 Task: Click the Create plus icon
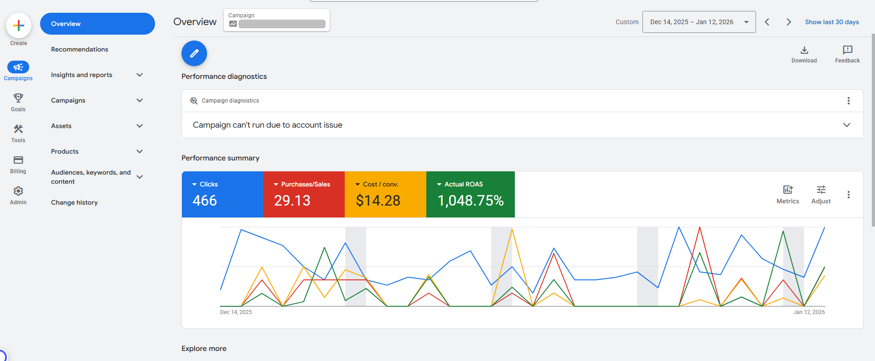click(x=19, y=26)
